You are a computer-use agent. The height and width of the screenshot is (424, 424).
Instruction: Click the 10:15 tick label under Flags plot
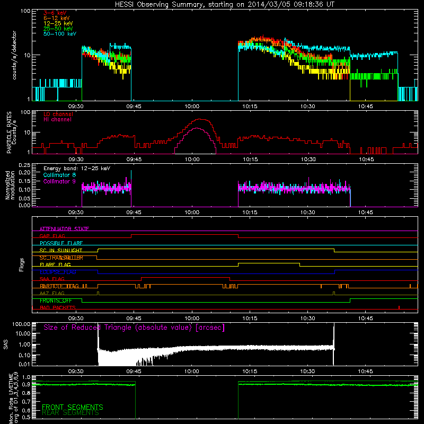250,319
